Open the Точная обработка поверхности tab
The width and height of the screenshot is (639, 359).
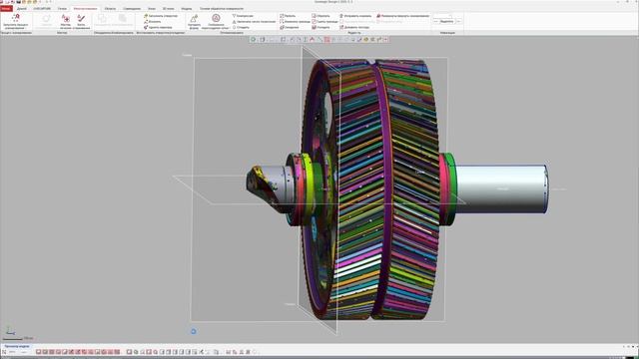click(x=222, y=8)
